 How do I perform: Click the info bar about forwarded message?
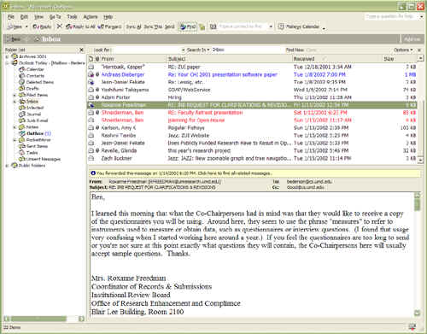[x=254, y=173]
